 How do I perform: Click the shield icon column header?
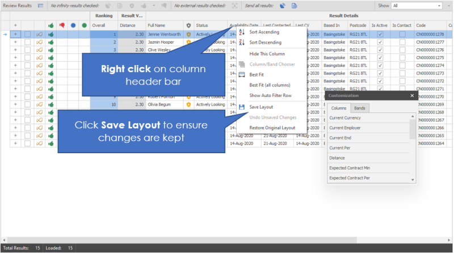click(x=188, y=26)
